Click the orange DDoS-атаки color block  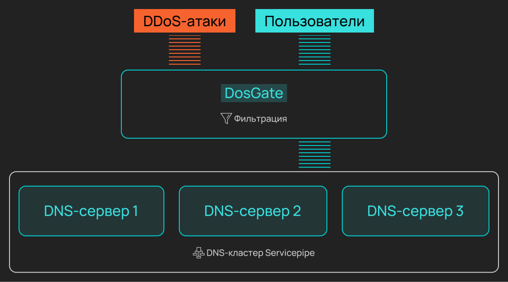184,20
